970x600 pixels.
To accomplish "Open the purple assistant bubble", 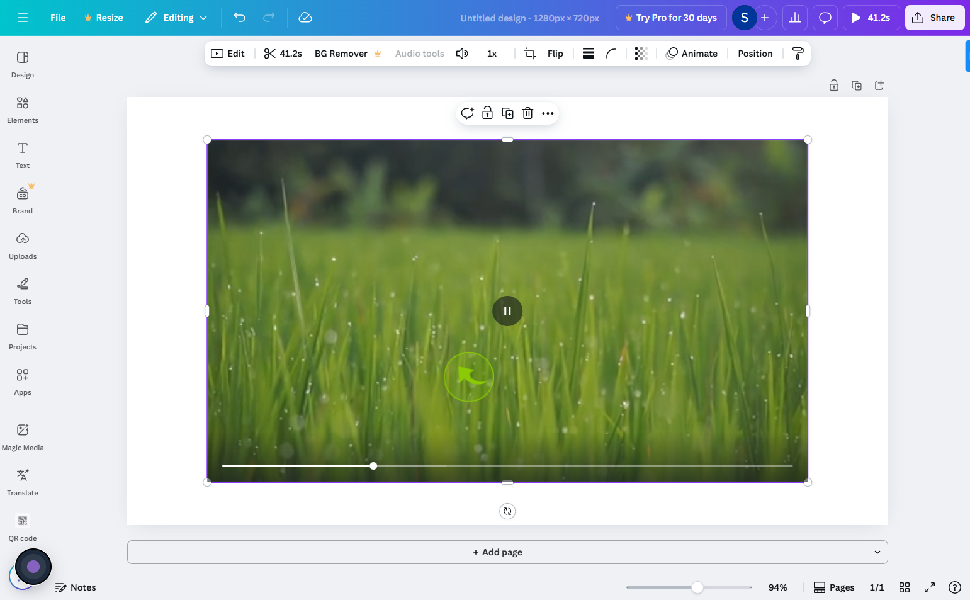I will pos(33,567).
